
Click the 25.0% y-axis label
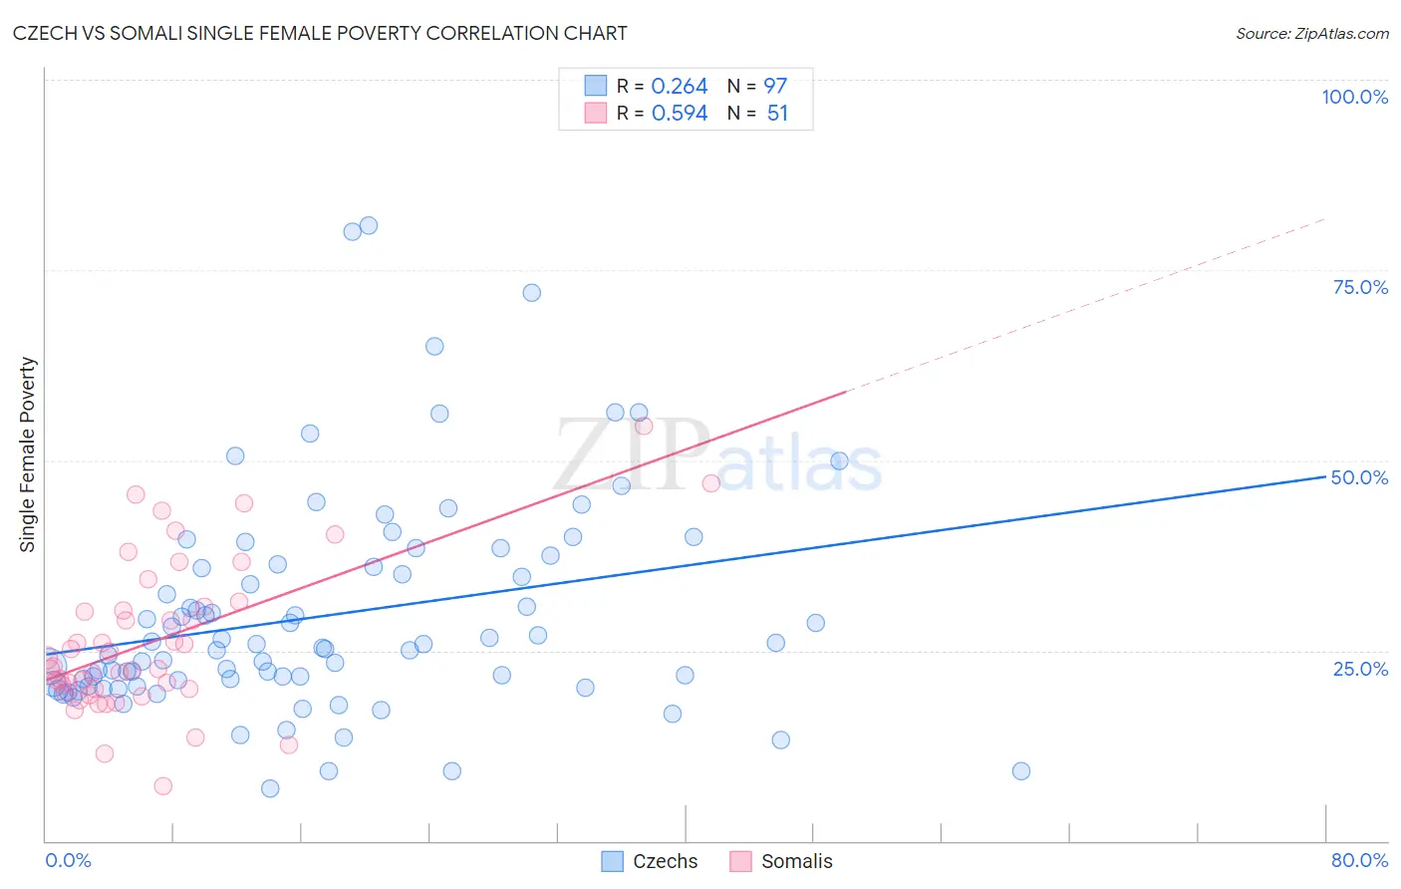pos(1360,668)
